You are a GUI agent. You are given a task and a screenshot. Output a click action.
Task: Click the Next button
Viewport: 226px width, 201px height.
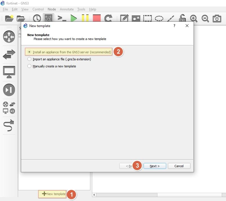coord(155,166)
